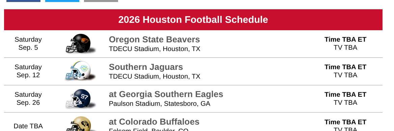This screenshot has height=131, width=394.
Task: Click the Southern Jaguars helmet icon
Action: [80, 71]
